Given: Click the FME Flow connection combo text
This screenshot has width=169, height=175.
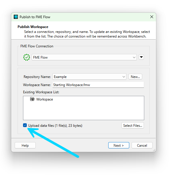Looking at the screenshot, I should pos(40,57).
